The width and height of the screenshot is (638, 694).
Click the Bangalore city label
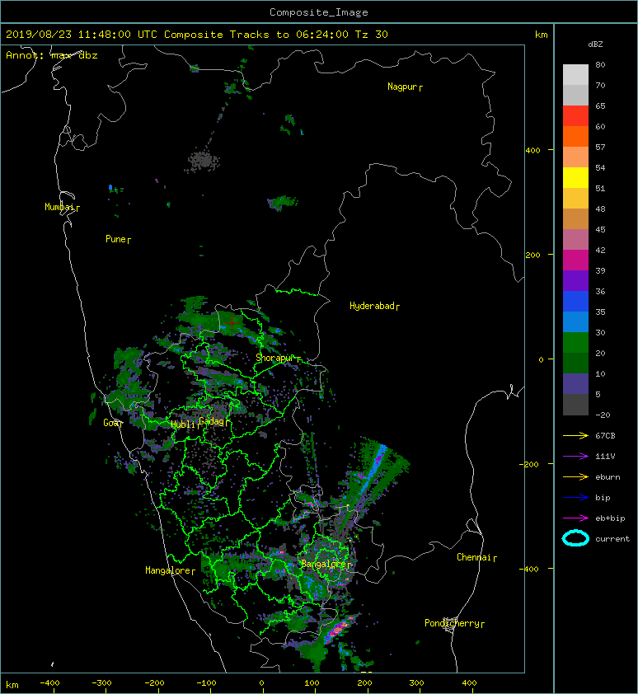pos(324,564)
